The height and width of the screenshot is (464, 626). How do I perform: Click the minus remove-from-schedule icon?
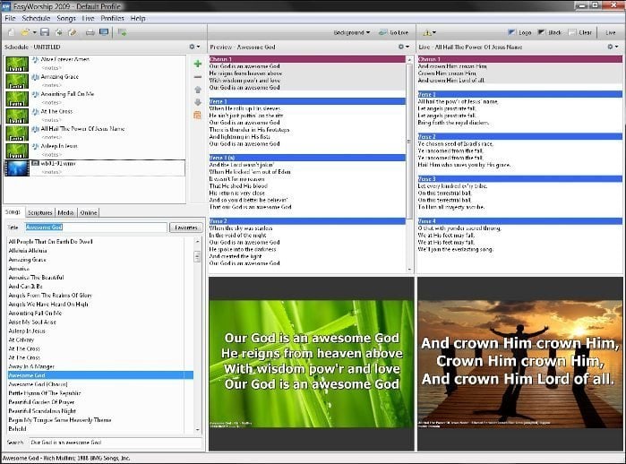(x=197, y=77)
